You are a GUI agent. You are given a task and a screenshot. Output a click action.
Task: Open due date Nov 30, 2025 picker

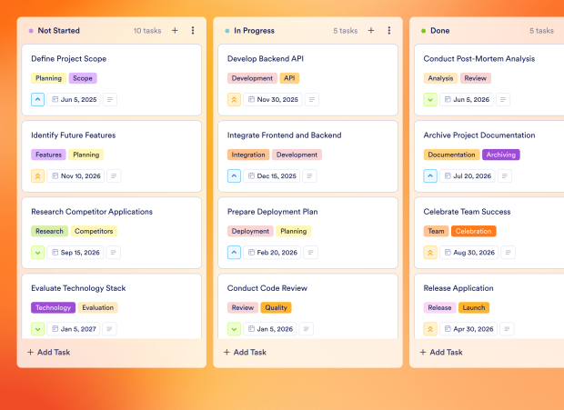point(273,99)
